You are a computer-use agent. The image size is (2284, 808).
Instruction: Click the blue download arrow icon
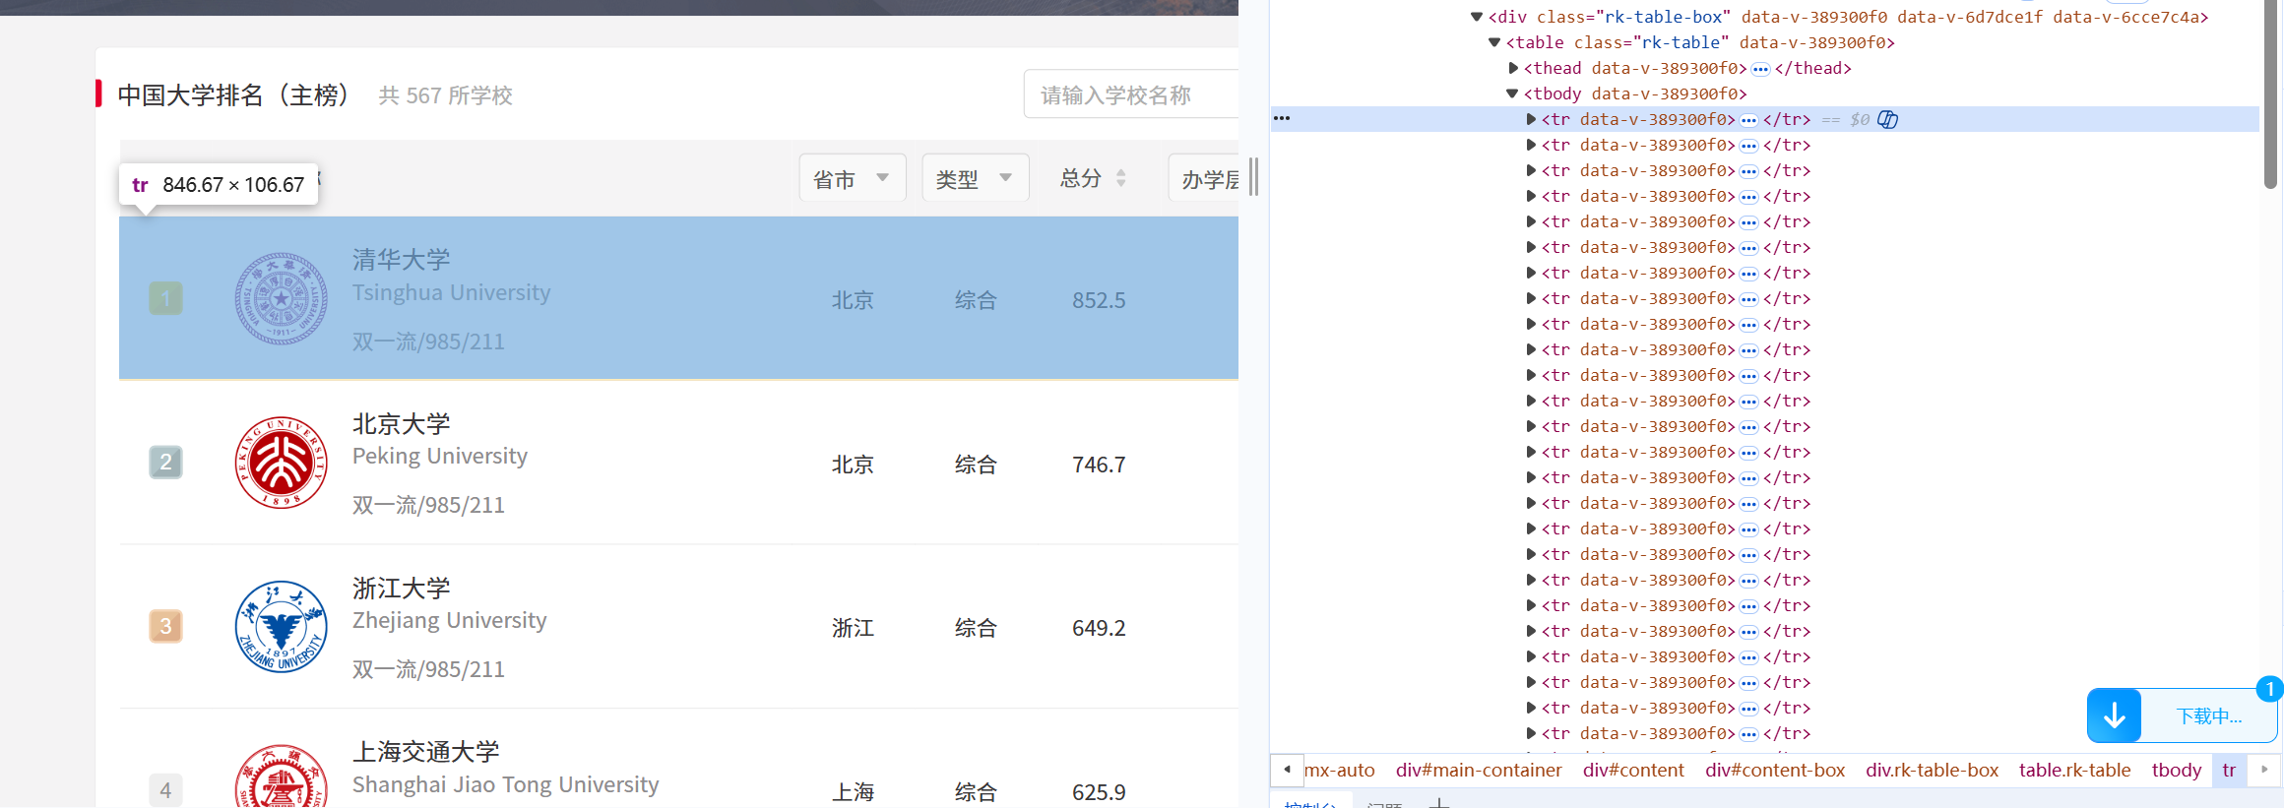(x=2115, y=716)
